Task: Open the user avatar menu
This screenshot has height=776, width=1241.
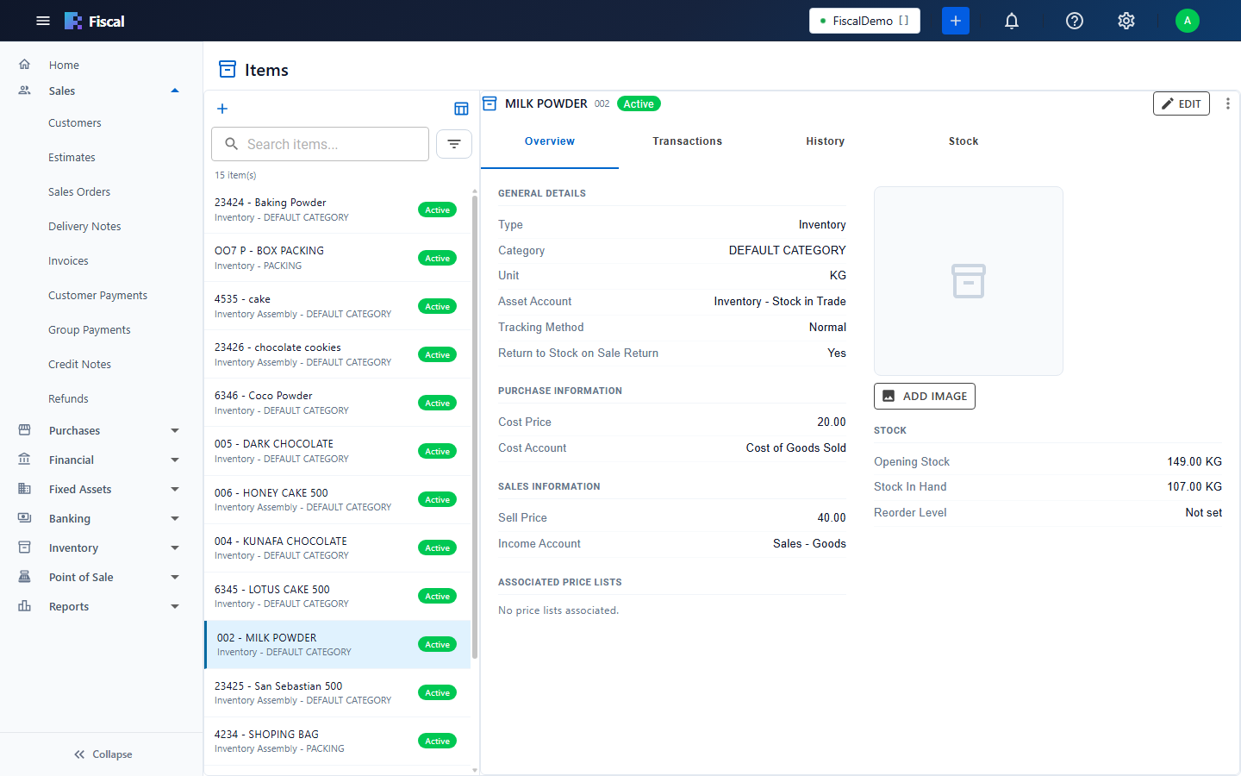Action: (x=1188, y=21)
